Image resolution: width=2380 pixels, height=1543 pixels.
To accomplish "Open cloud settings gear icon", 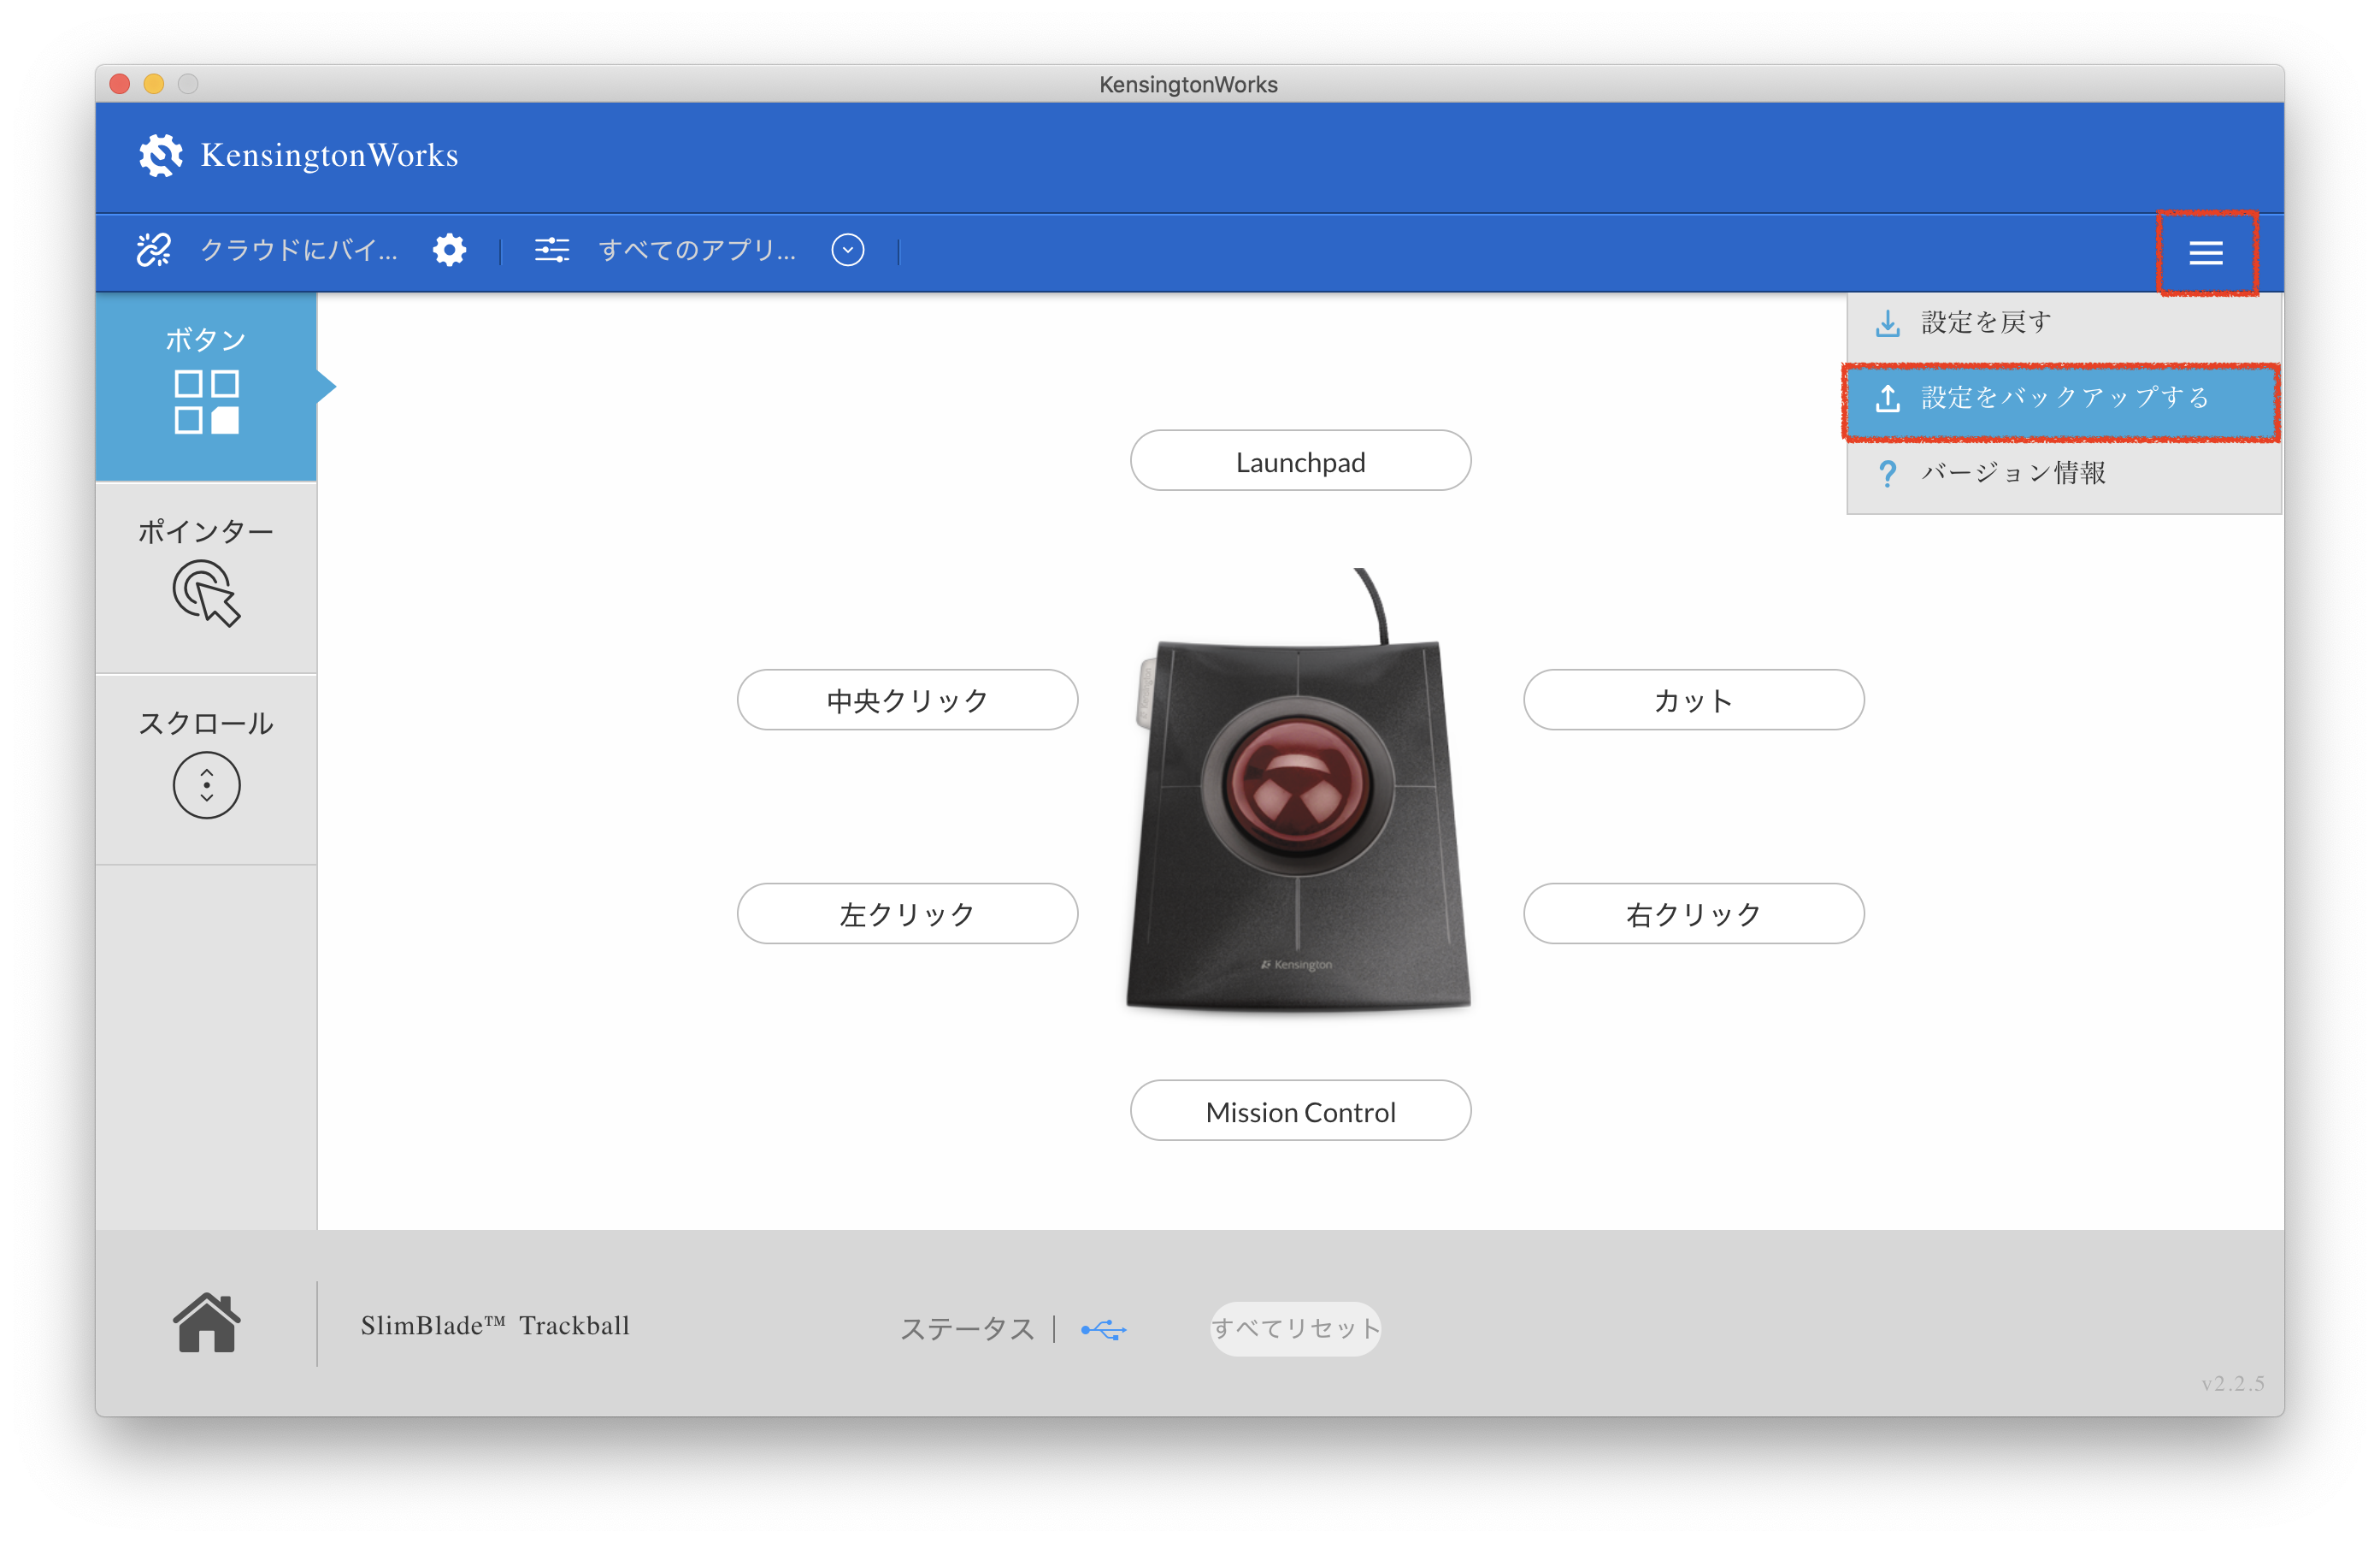I will (x=449, y=250).
